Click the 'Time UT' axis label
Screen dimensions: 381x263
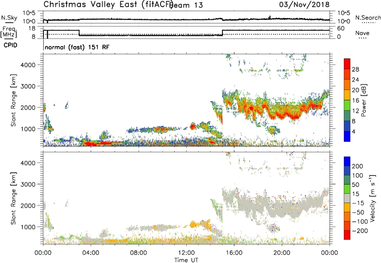point(186,260)
